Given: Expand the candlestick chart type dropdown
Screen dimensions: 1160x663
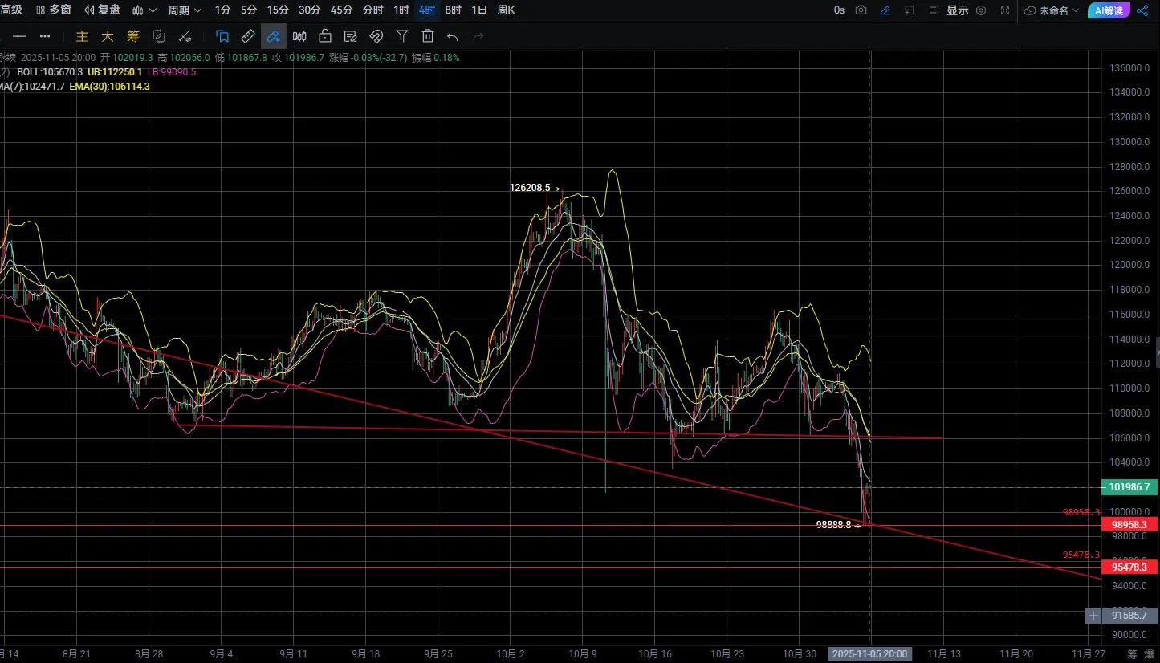Looking at the screenshot, I should 144,10.
